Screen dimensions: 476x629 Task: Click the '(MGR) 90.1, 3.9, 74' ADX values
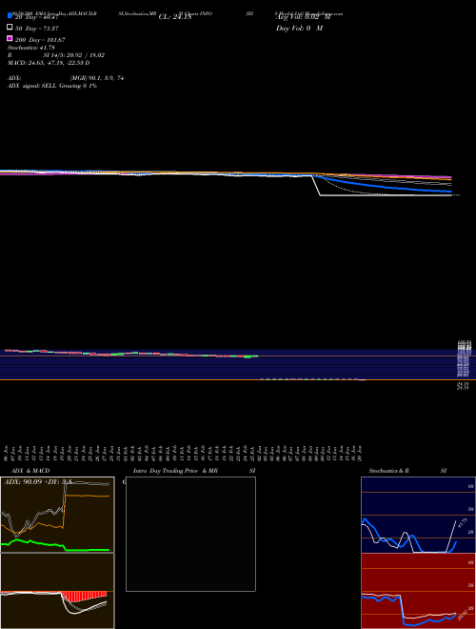[x=97, y=78]
